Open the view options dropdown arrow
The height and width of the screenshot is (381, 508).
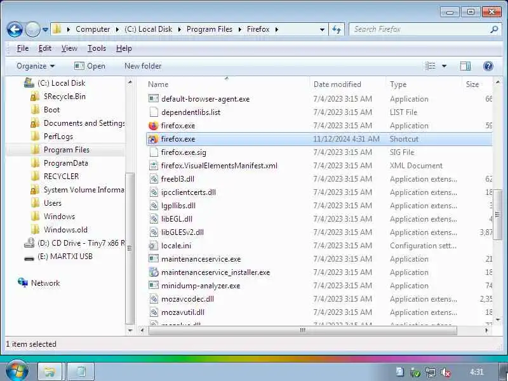[444, 66]
